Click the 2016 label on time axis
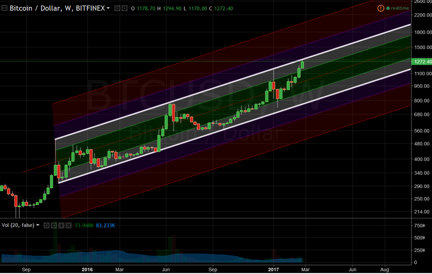432x274 pixels. coord(88,270)
